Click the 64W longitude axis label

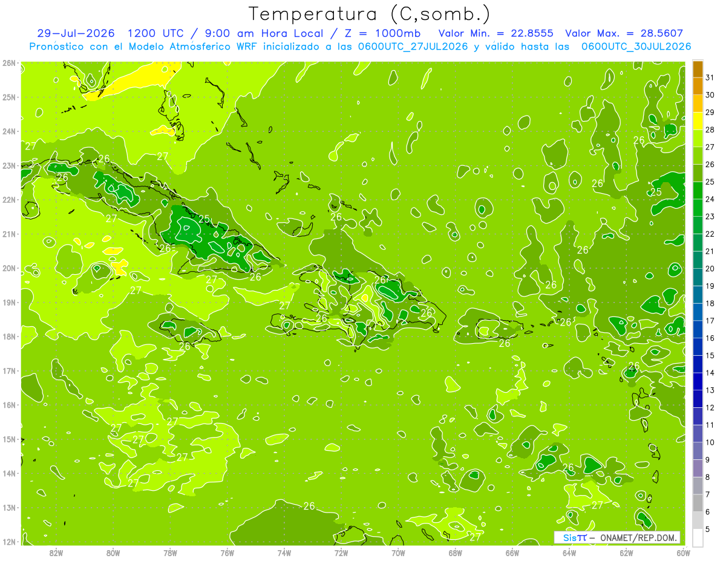(x=569, y=553)
